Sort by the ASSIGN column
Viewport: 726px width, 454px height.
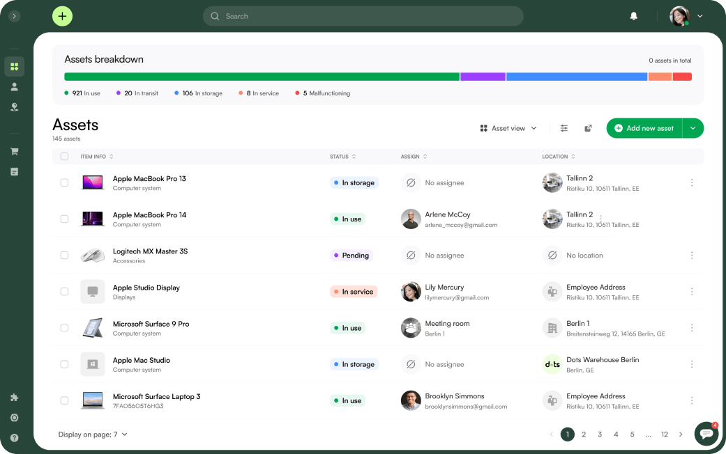click(x=414, y=156)
